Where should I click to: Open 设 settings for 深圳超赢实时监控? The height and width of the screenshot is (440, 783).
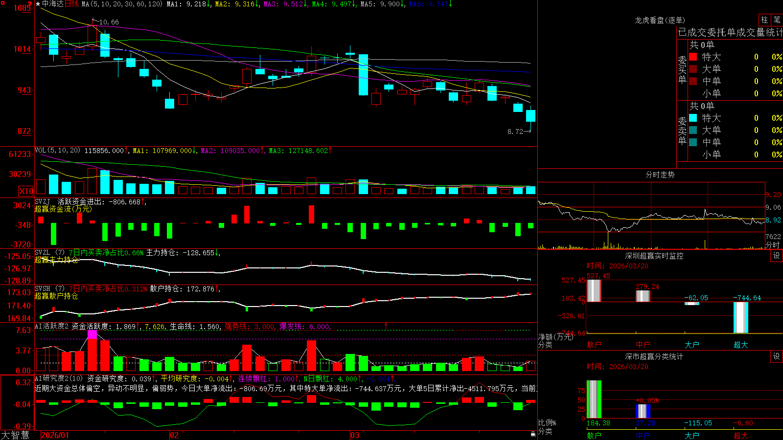777,256
